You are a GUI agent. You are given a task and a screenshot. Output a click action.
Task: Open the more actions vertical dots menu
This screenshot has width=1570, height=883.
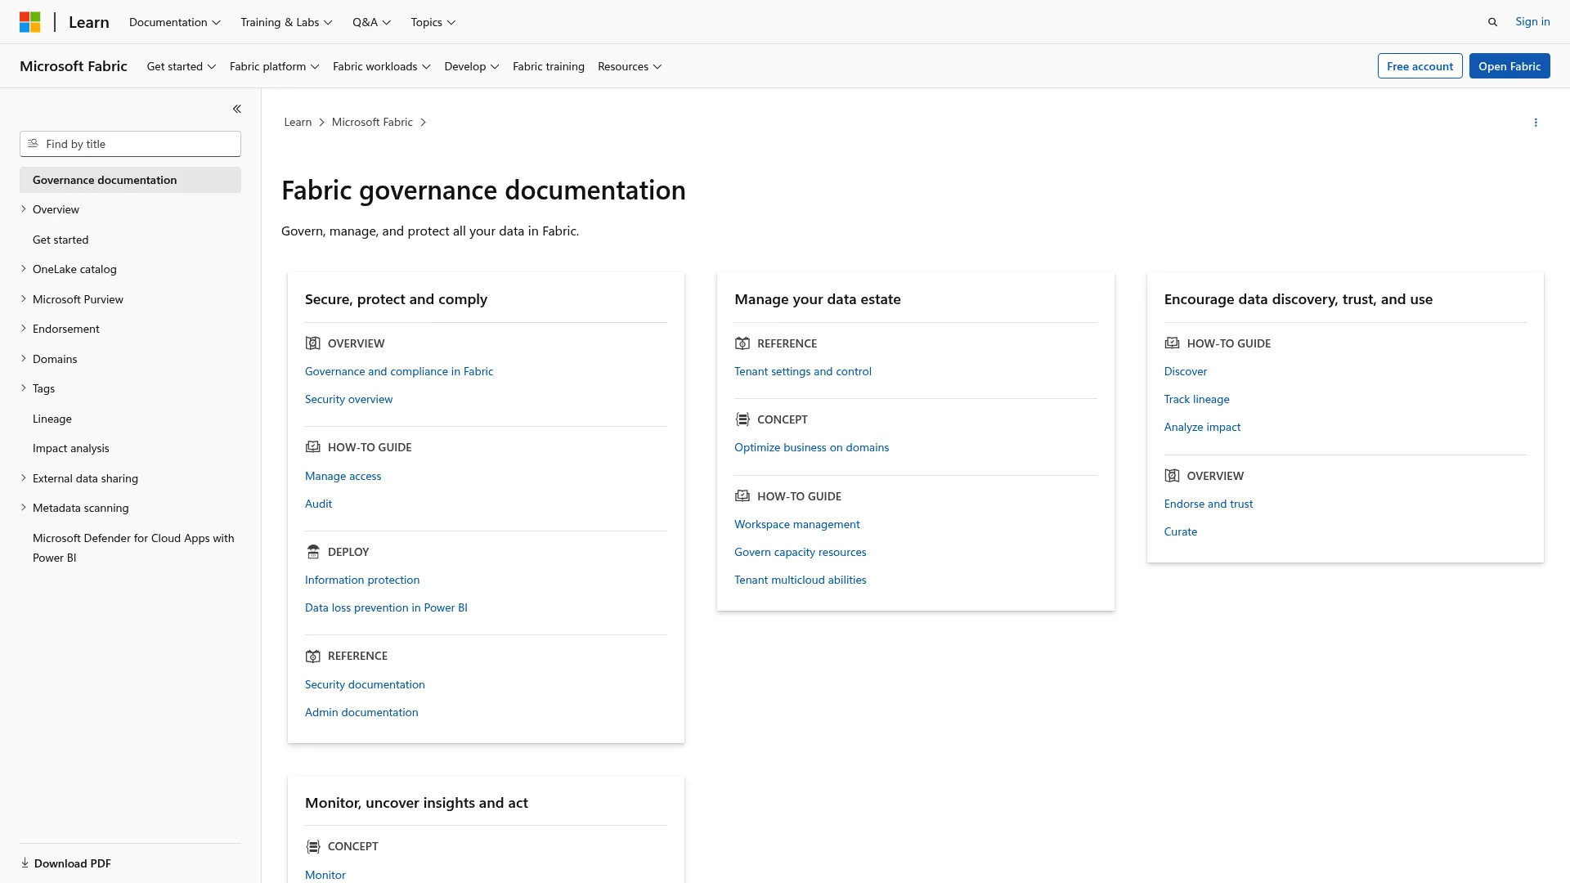pyautogui.click(x=1536, y=123)
